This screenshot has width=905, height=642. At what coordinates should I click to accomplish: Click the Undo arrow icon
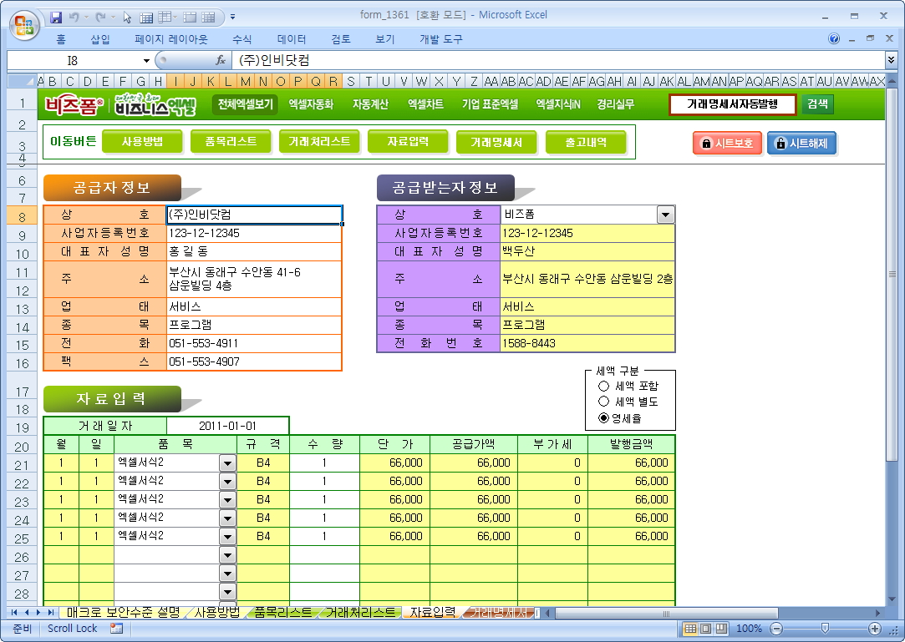pos(74,16)
